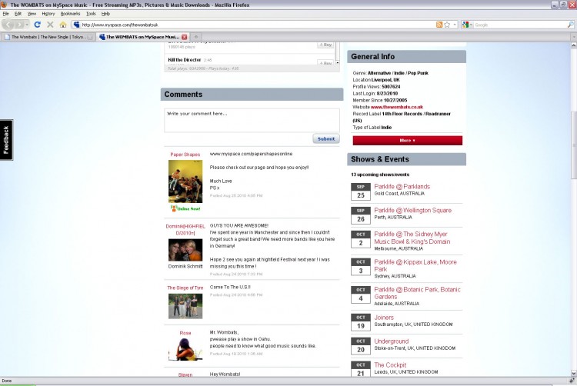Open the File menu
This screenshot has height=386, width=577.
[x=6, y=14]
